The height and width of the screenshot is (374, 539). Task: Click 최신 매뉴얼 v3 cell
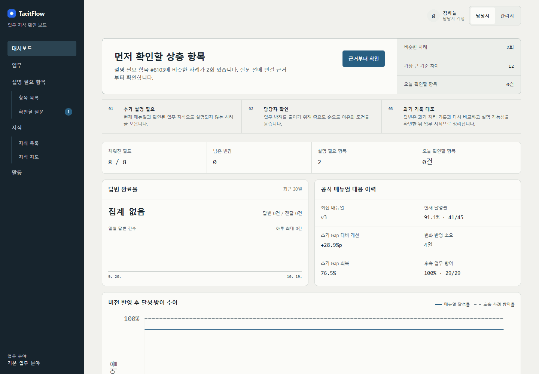(366, 213)
